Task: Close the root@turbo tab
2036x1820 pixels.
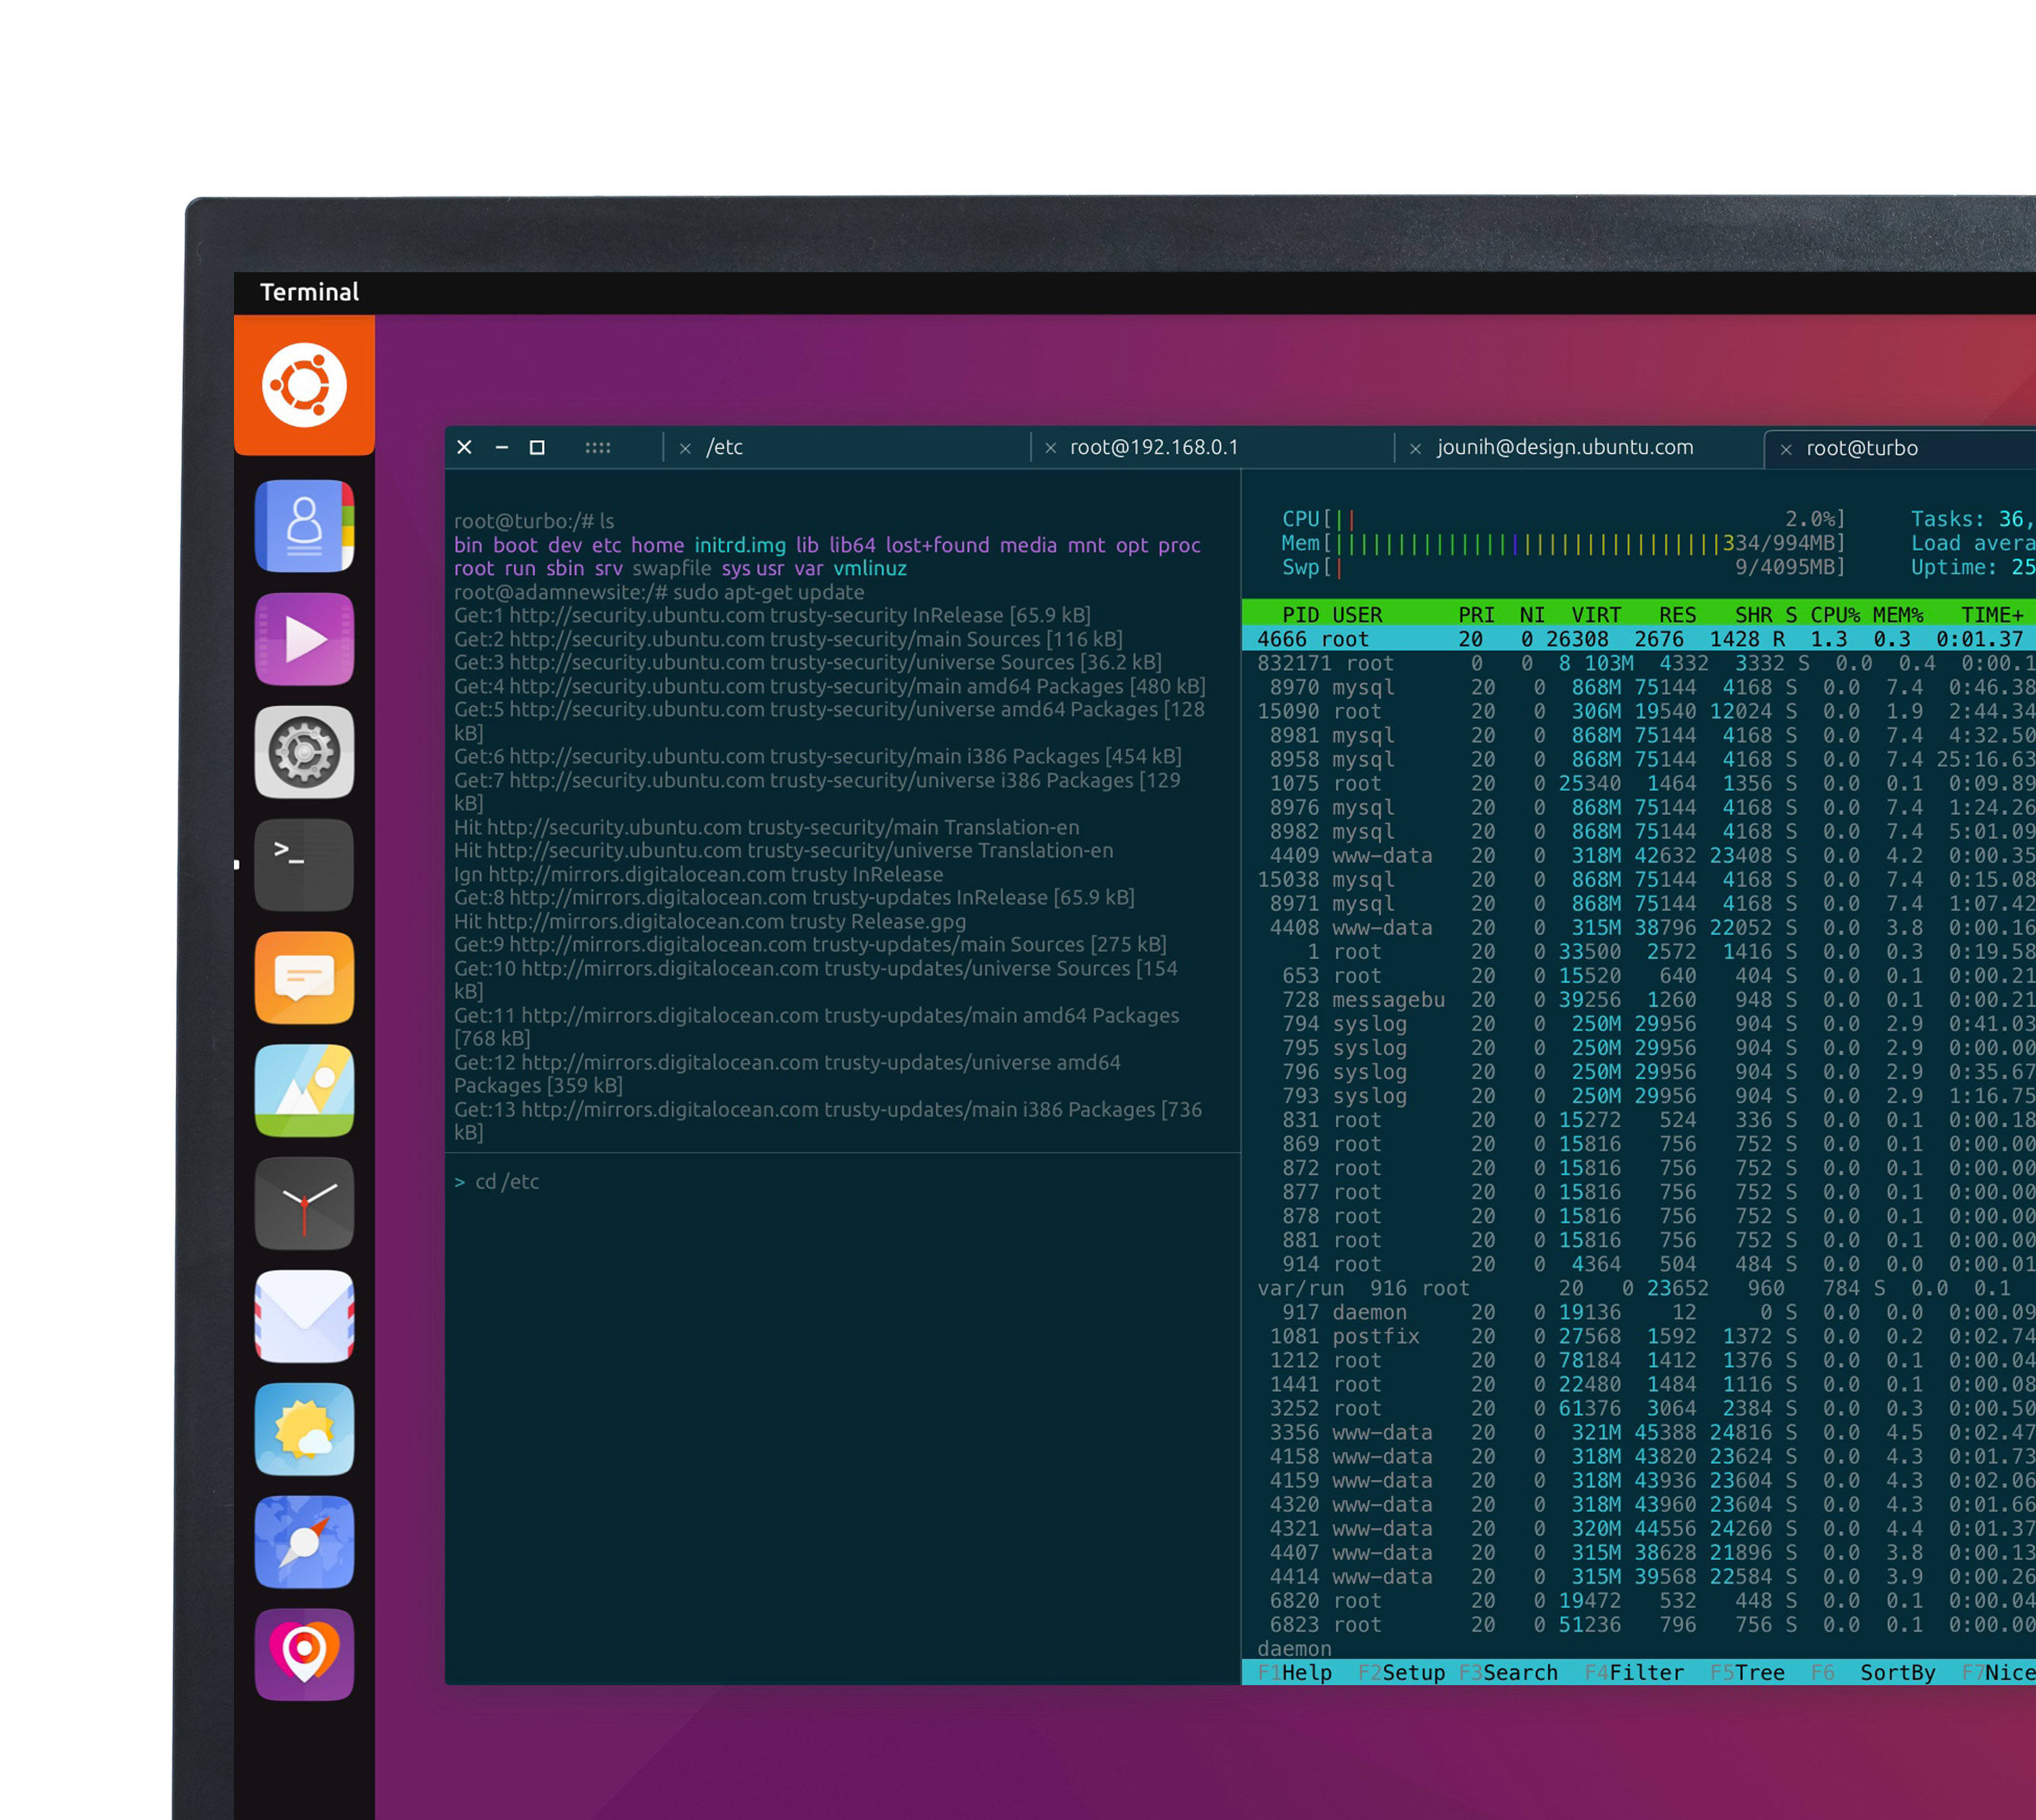Action: (x=1785, y=450)
